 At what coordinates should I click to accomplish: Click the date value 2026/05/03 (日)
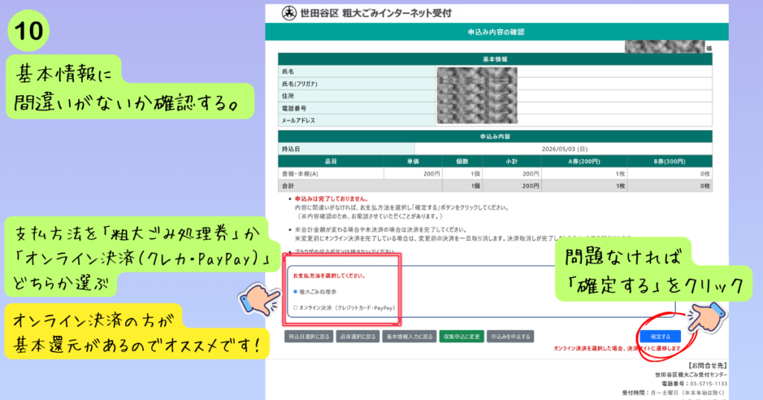(x=565, y=149)
